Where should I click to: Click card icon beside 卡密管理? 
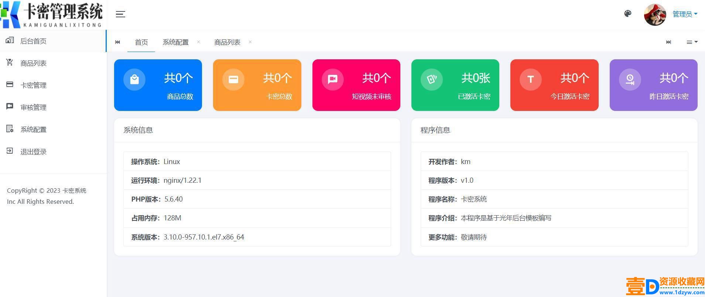(x=10, y=84)
